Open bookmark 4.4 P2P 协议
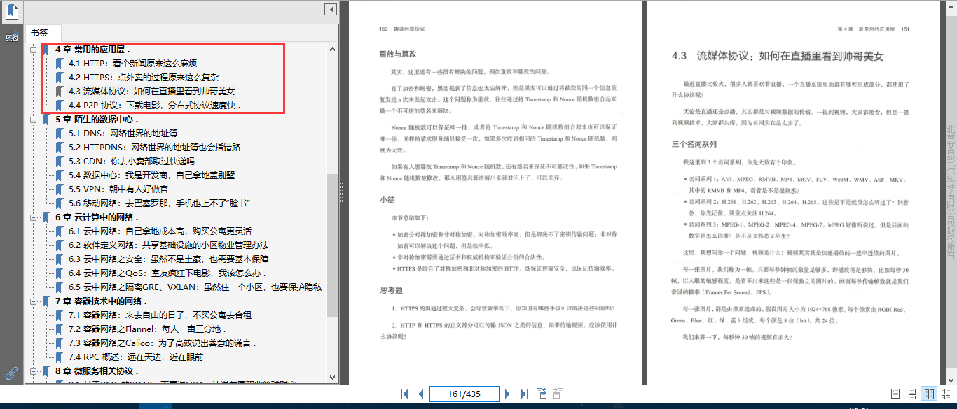Viewport: 957px width, 409px height. point(156,106)
